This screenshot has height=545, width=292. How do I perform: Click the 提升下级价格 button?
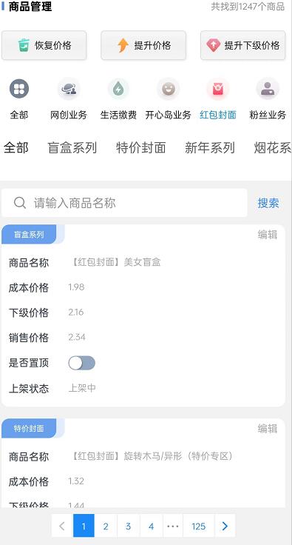[242, 45]
